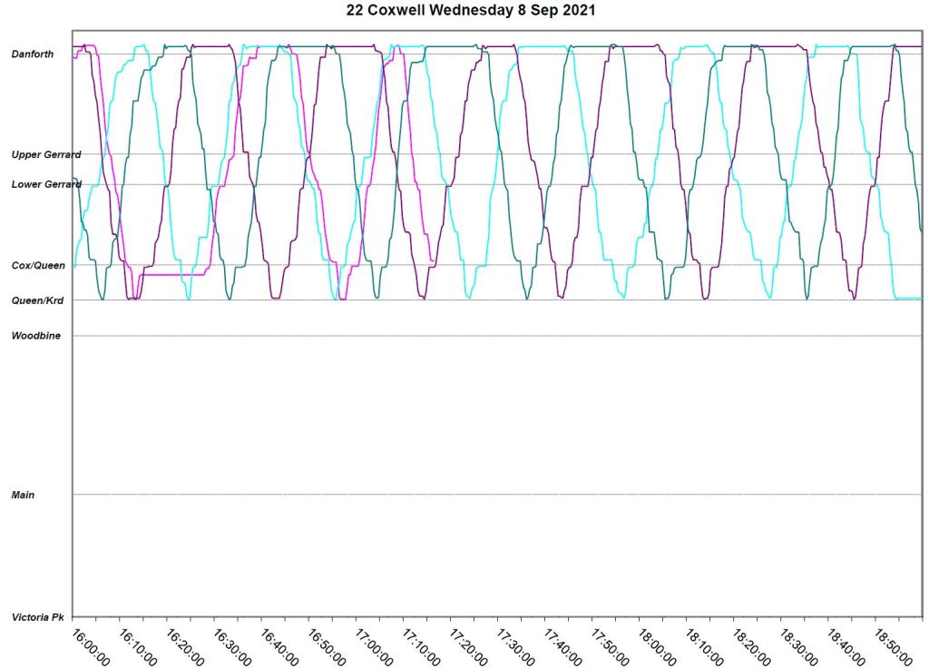Viewport: 929px width, 668px height.
Task: Click the 18:50:00 time axis label
Action: (x=893, y=645)
